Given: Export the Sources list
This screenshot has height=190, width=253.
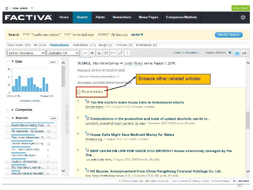Looking at the screenshot, I should tap(53, 118).
